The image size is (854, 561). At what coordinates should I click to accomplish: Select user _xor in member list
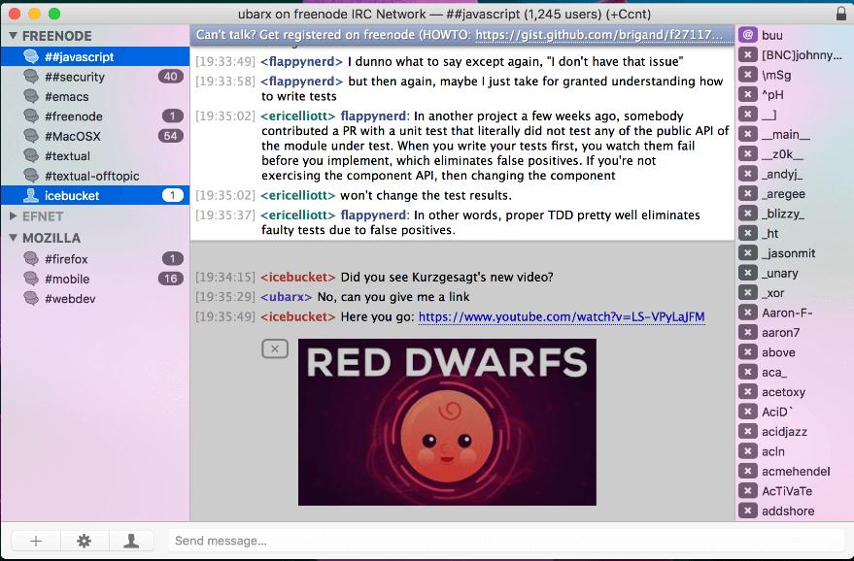click(x=772, y=293)
